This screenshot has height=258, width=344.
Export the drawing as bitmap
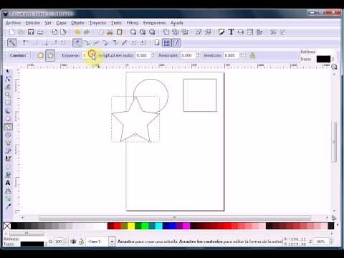(x=63, y=32)
